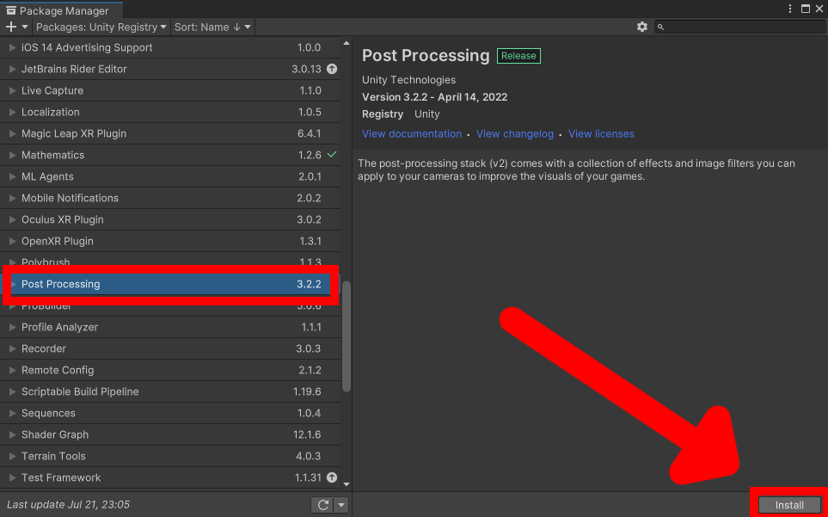Click the green installed checkmark beside Mathematics

(x=332, y=155)
